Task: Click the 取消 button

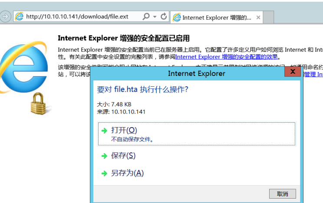Action: 283,194
